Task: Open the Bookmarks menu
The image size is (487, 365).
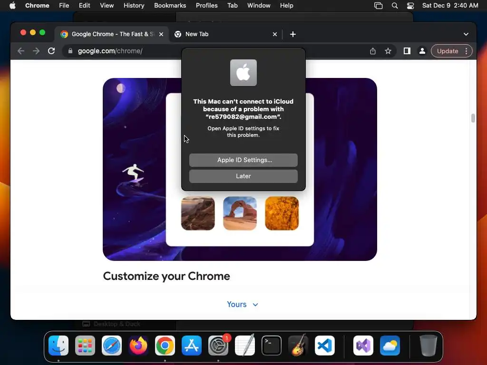Action: (x=170, y=6)
